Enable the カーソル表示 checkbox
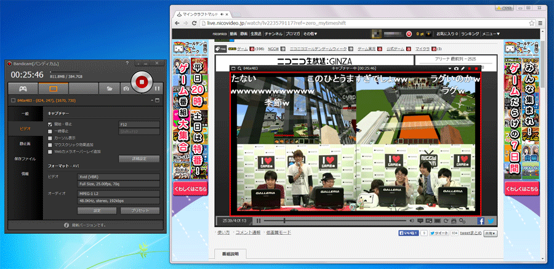This screenshot has height=269, width=554. [50, 138]
